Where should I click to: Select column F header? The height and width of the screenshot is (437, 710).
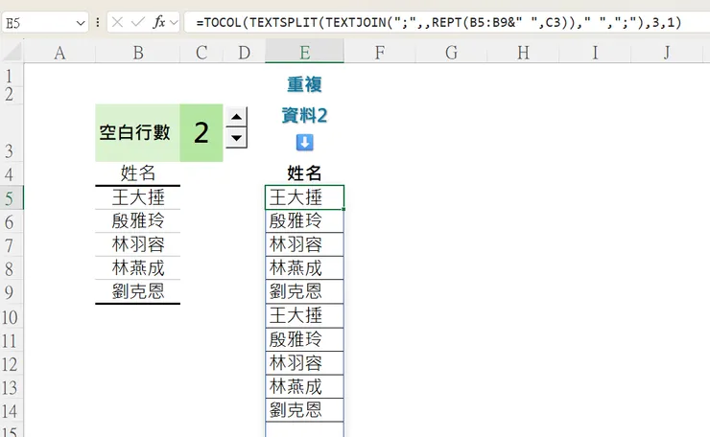point(379,53)
